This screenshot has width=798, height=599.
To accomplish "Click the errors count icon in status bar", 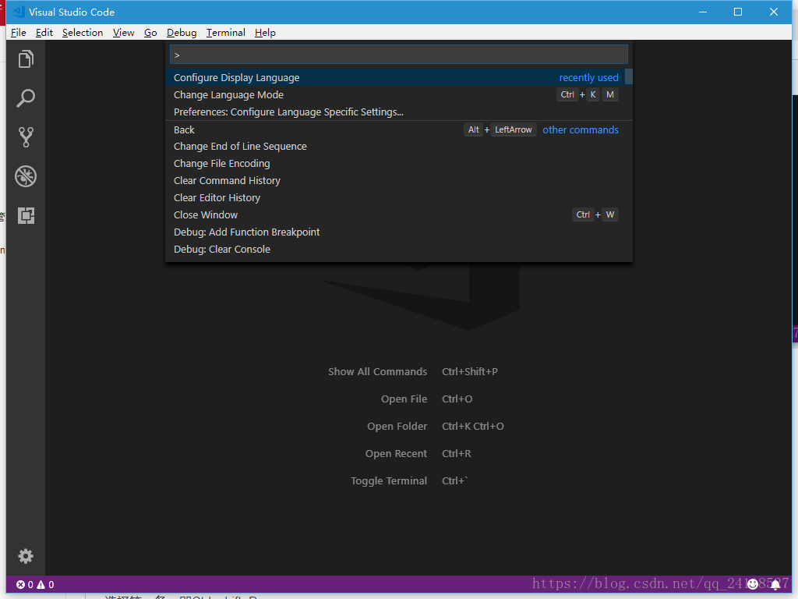I will tap(24, 585).
